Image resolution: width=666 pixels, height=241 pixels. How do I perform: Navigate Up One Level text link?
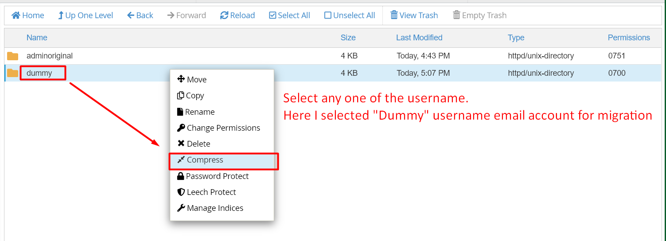[89, 16]
